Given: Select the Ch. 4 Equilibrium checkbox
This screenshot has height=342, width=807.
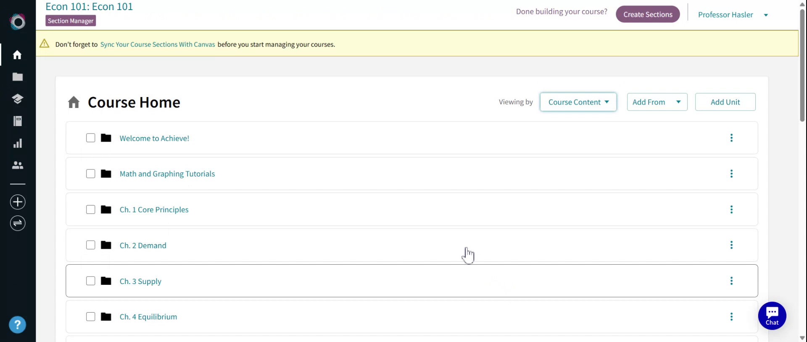Looking at the screenshot, I should pyautogui.click(x=91, y=317).
